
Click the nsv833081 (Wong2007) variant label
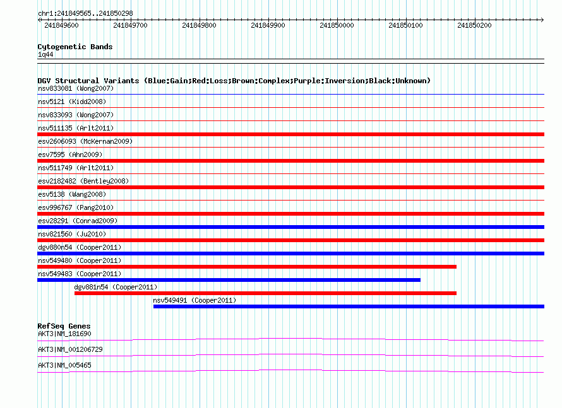point(76,88)
